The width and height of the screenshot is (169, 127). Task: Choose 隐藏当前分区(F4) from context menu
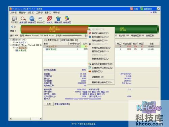pos(101,40)
